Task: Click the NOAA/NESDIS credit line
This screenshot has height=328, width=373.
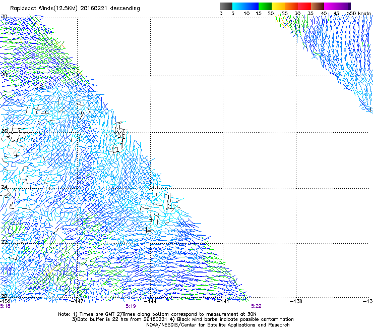Action: coord(218,325)
